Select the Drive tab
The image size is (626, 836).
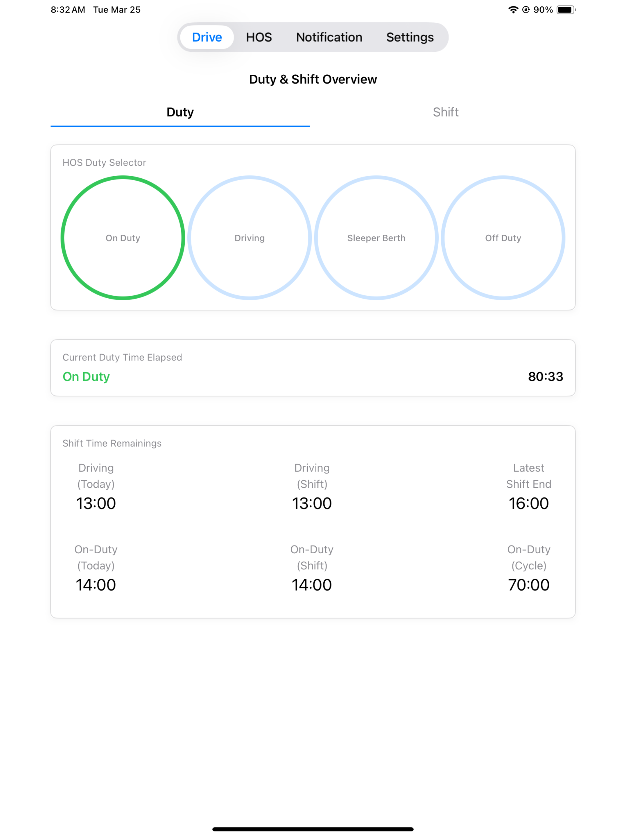tap(207, 37)
